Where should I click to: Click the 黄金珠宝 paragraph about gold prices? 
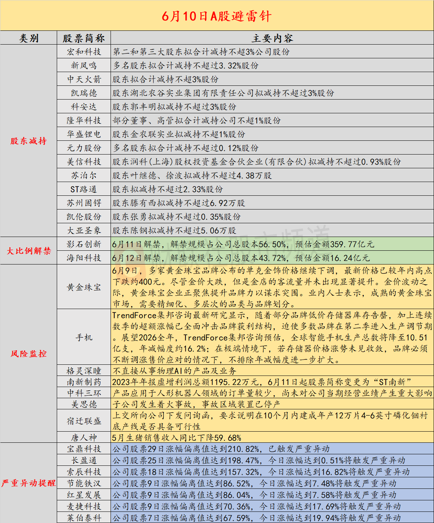pos(272,287)
